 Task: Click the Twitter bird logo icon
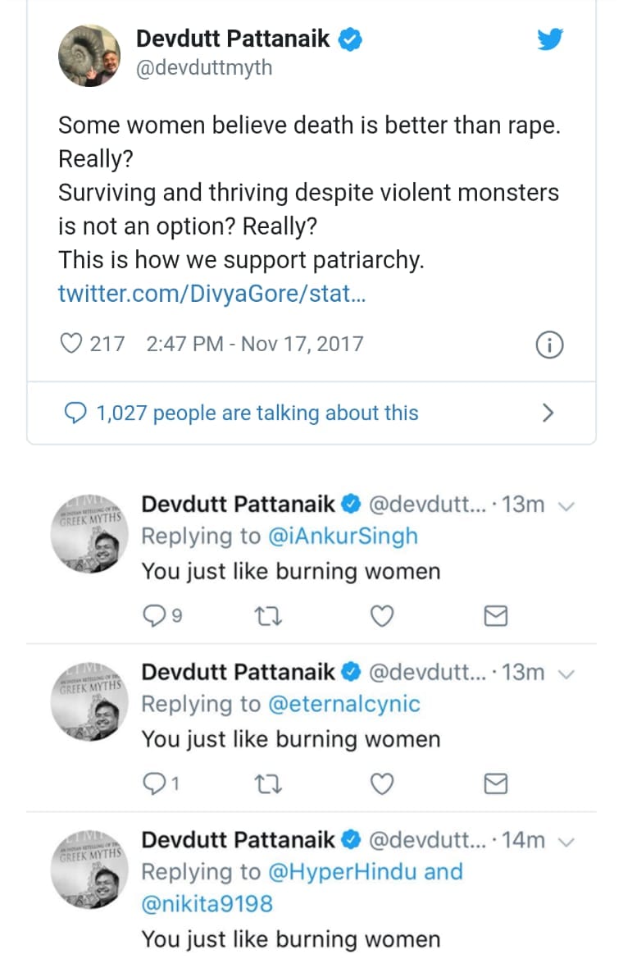[x=550, y=39]
